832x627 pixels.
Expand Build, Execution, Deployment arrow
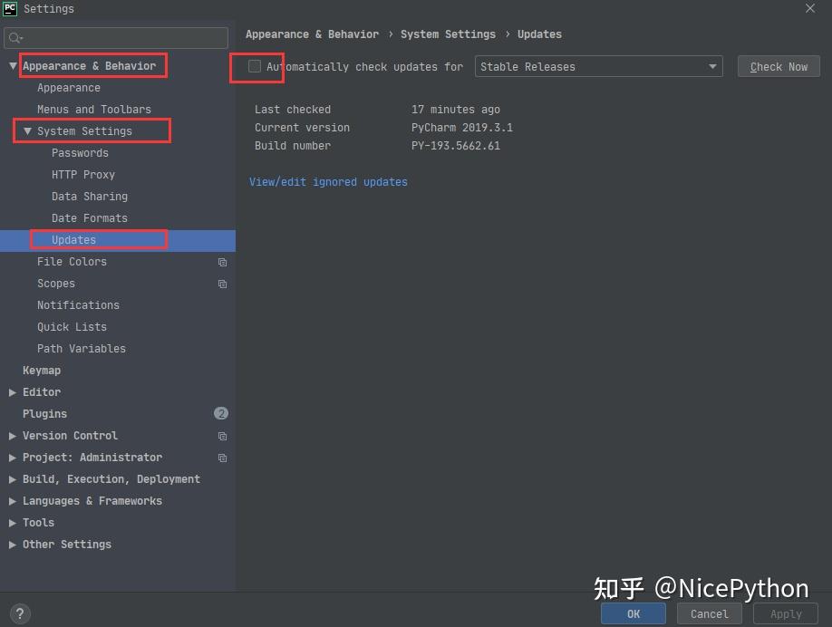click(x=13, y=479)
